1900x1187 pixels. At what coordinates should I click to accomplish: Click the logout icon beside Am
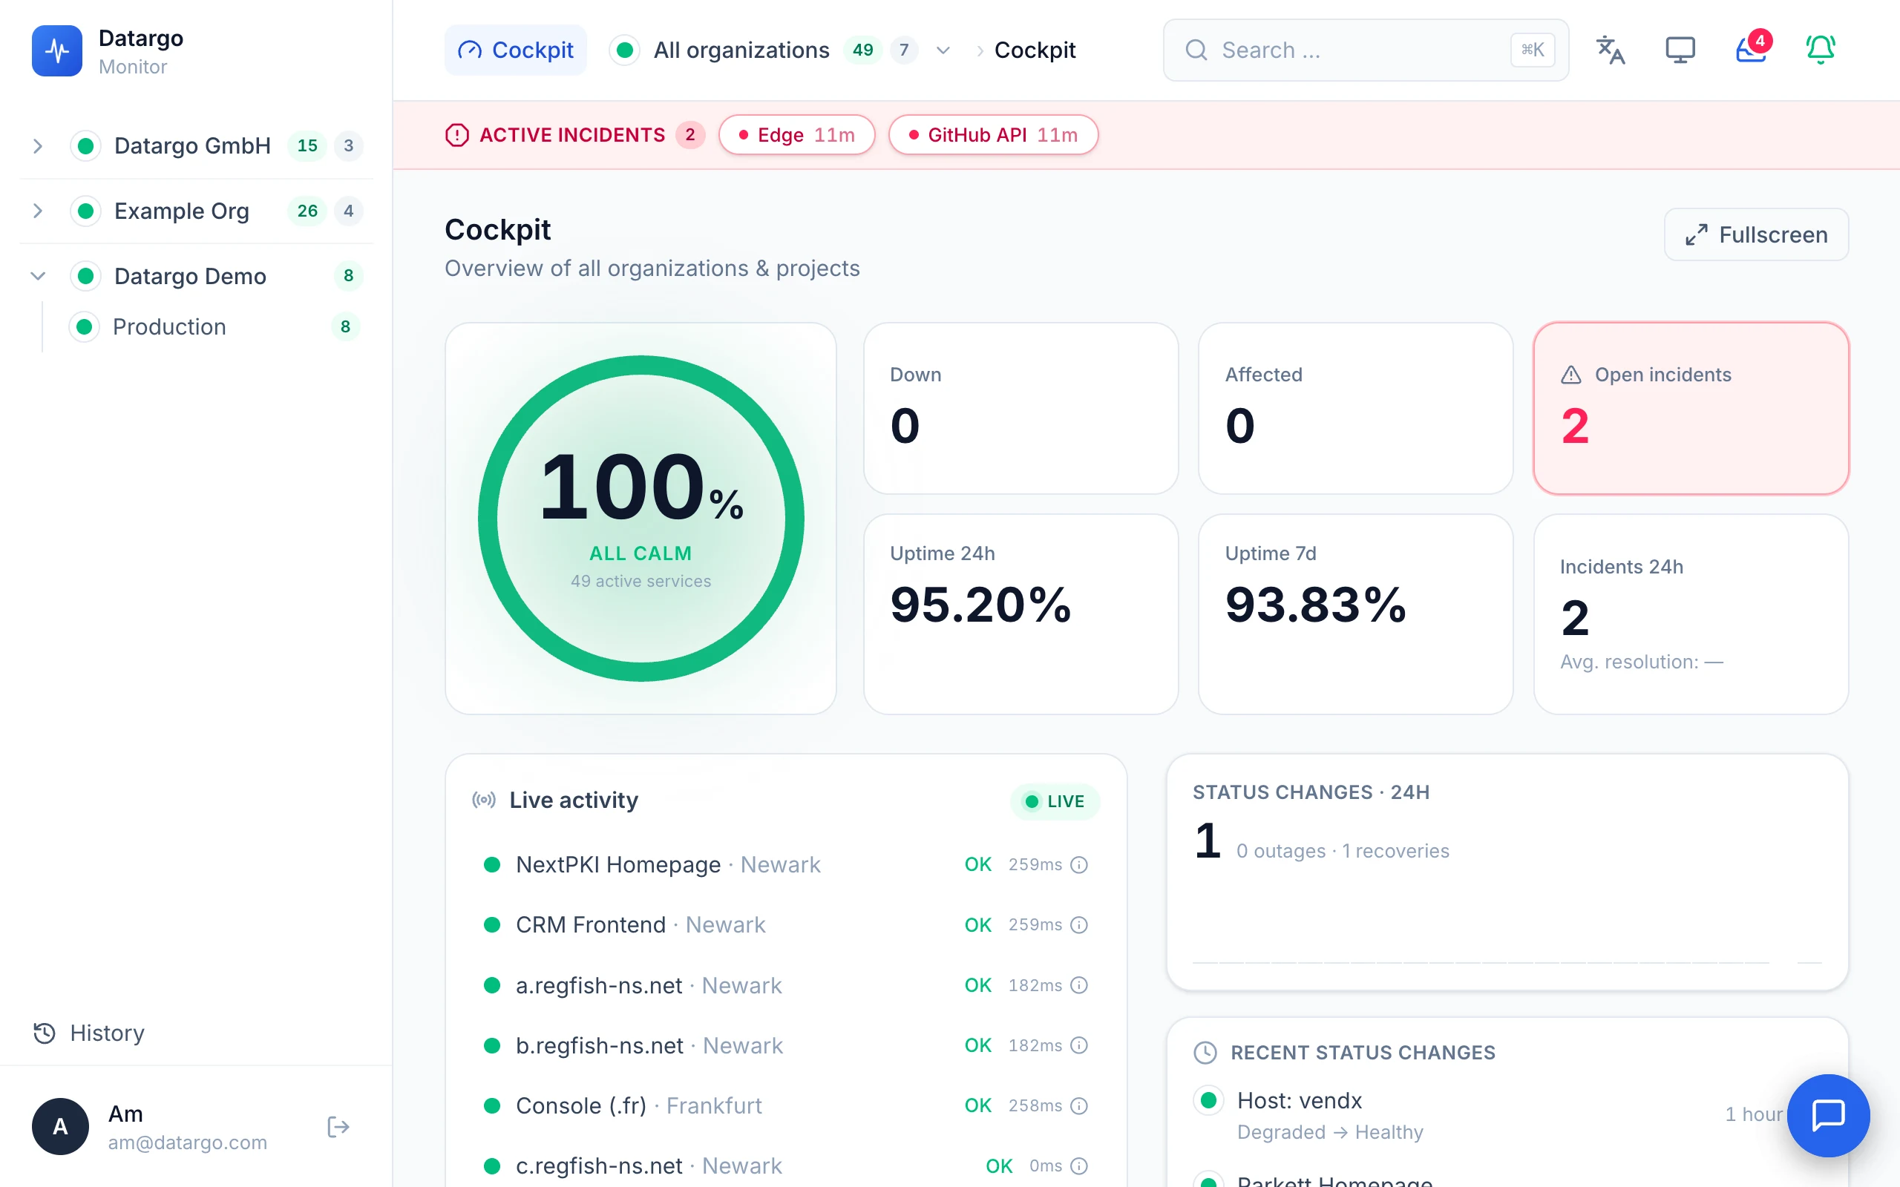pyautogui.click(x=338, y=1128)
